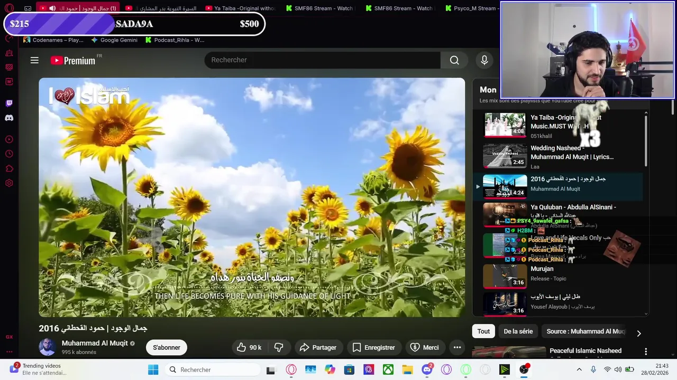The width and height of the screenshot is (677, 380).
Task: Save video using Enregistrer button
Action: tap(373, 347)
